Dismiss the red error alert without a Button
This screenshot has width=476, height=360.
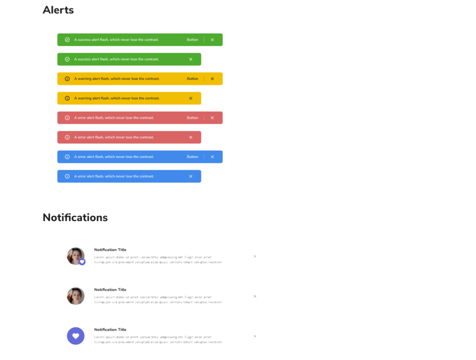[191, 138]
